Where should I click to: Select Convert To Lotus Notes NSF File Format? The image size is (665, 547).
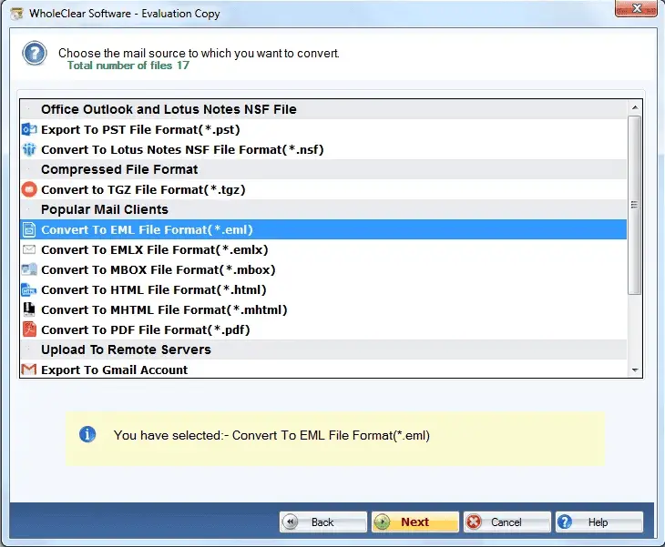[323, 149]
